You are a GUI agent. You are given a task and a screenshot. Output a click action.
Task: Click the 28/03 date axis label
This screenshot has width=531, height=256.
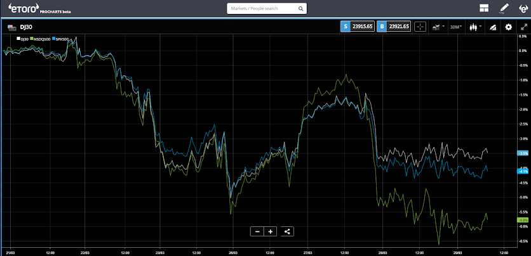382,252
